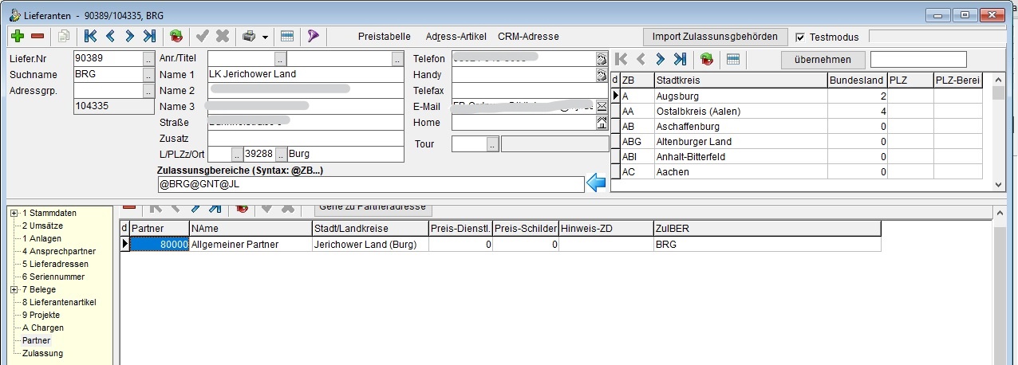Open the CRM-Adresse menu item
Viewport: 1018px width, 365px height.
coord(528,37)
